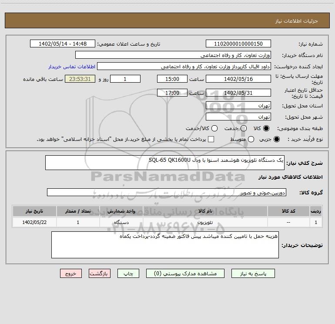Click the پاسخ به نیاز button
335x324 pixels.
(253, 274)
